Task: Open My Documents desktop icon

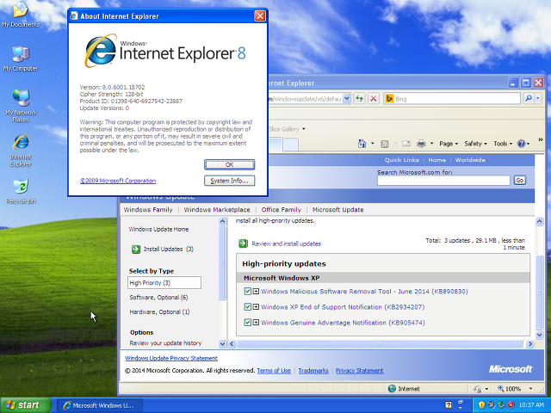Action: click(x=21, y=14)
